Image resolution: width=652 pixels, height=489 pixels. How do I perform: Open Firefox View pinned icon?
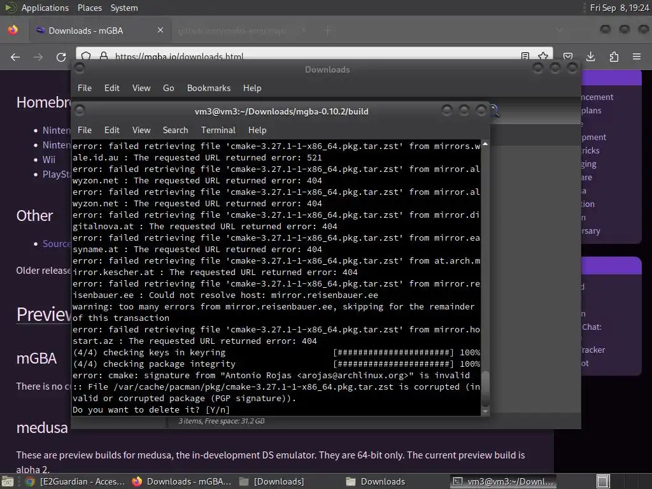pos(13,30)
